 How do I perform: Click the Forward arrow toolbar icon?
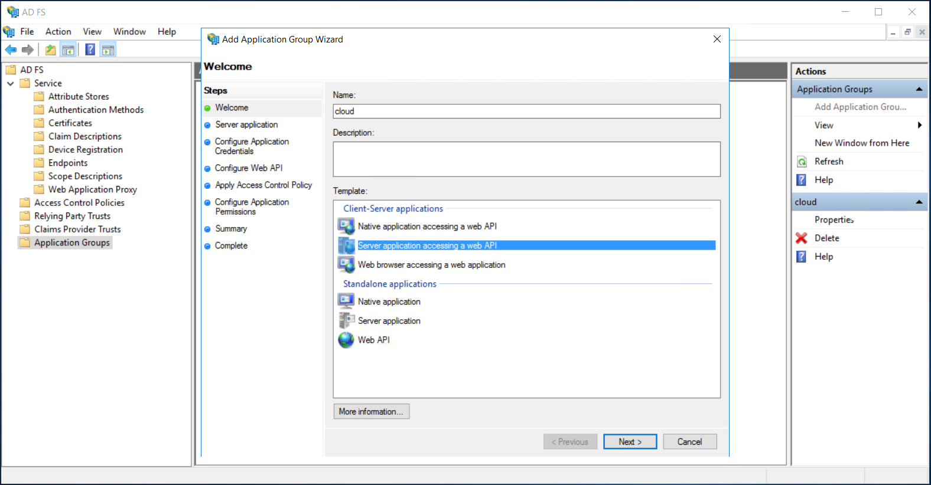click(x=28, y=50)
